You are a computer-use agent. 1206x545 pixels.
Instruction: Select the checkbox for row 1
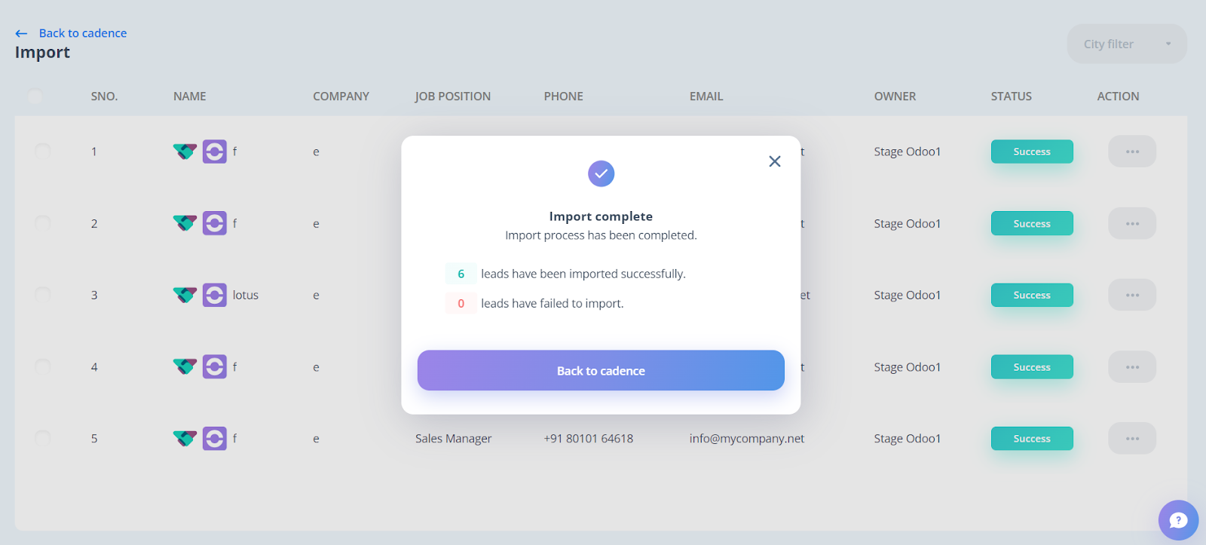[x=43, y=152]
